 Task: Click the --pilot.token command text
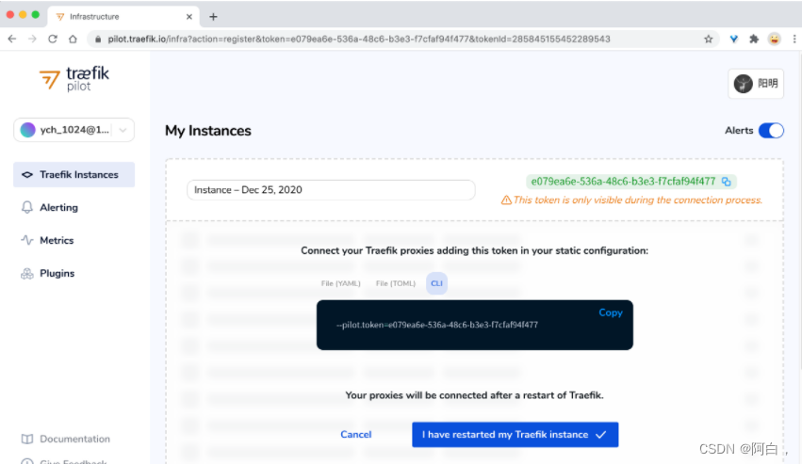tap(437, 325)
